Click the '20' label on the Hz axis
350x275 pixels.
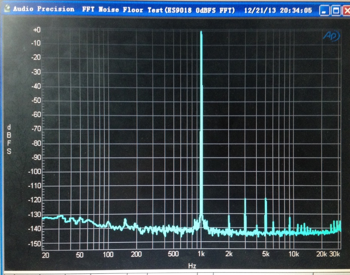pos(45,255)
